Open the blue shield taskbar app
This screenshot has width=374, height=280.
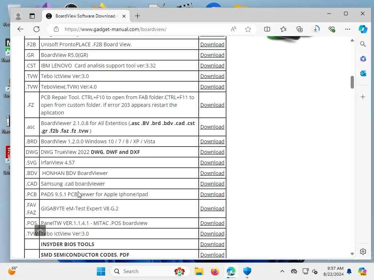click(x=247, y=271)
